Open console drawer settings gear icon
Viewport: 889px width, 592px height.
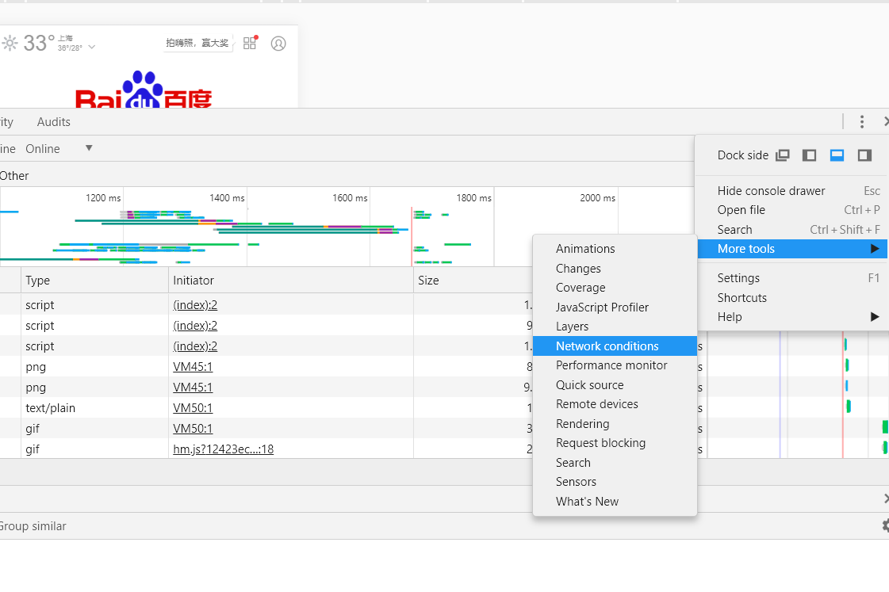click(885, 525)
